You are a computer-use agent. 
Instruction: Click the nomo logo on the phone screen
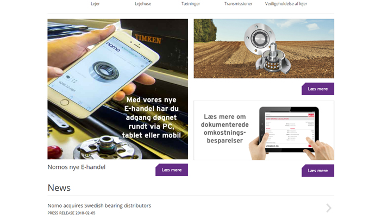tap(113, 47)
